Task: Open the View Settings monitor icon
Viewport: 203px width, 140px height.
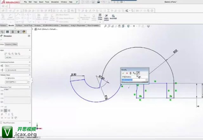Action: 148,26
